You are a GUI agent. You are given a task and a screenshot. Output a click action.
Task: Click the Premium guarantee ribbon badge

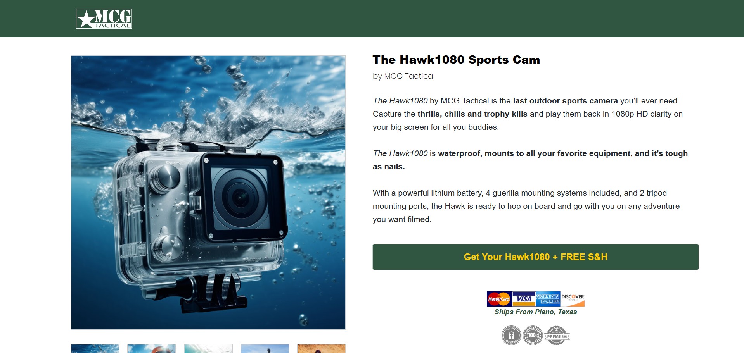click(x=557, y=336)
